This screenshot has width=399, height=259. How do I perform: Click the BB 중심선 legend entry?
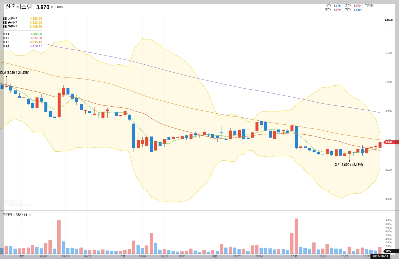10,23
